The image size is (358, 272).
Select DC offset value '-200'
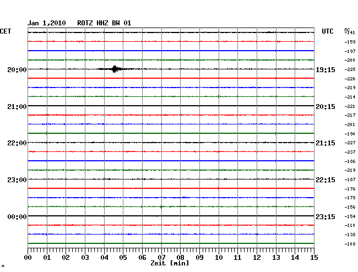coord(350,60)
